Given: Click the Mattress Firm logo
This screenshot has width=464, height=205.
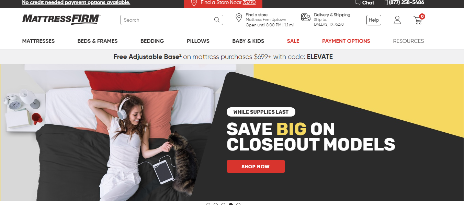Looking at the screenshot, I should pyautogui.click(x=61, y=20).
